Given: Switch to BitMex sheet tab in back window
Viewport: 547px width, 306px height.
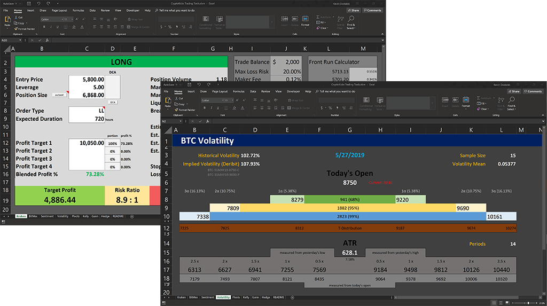Looking at the screenshot, I should (33, 216).
